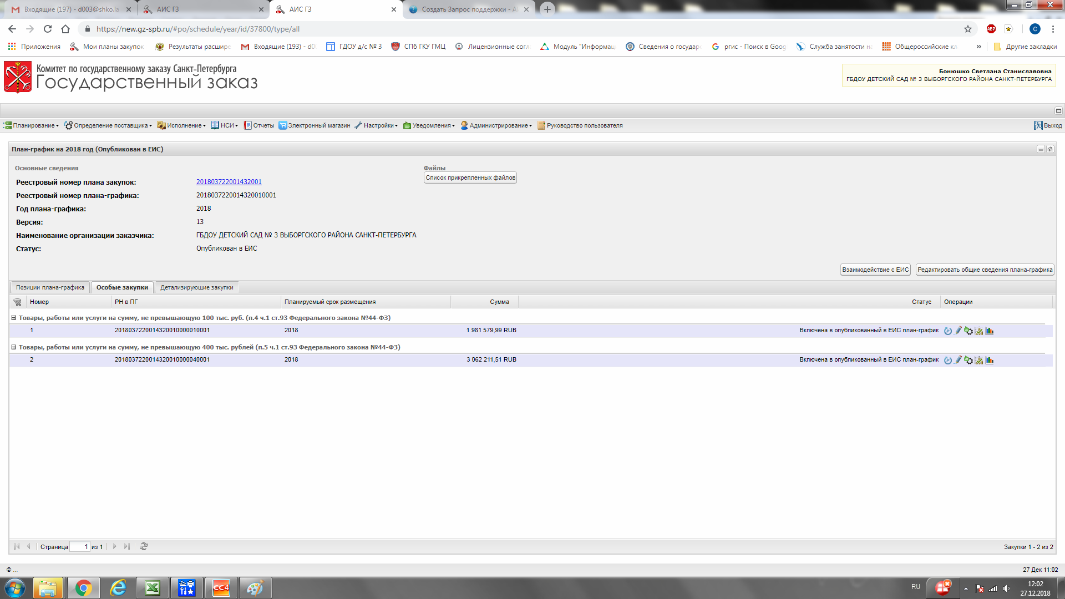The height and width of the screenshot is (599, 1065).
Task: Collapse the 100 thousand rubles purchases group
Action: pos(14,318)
